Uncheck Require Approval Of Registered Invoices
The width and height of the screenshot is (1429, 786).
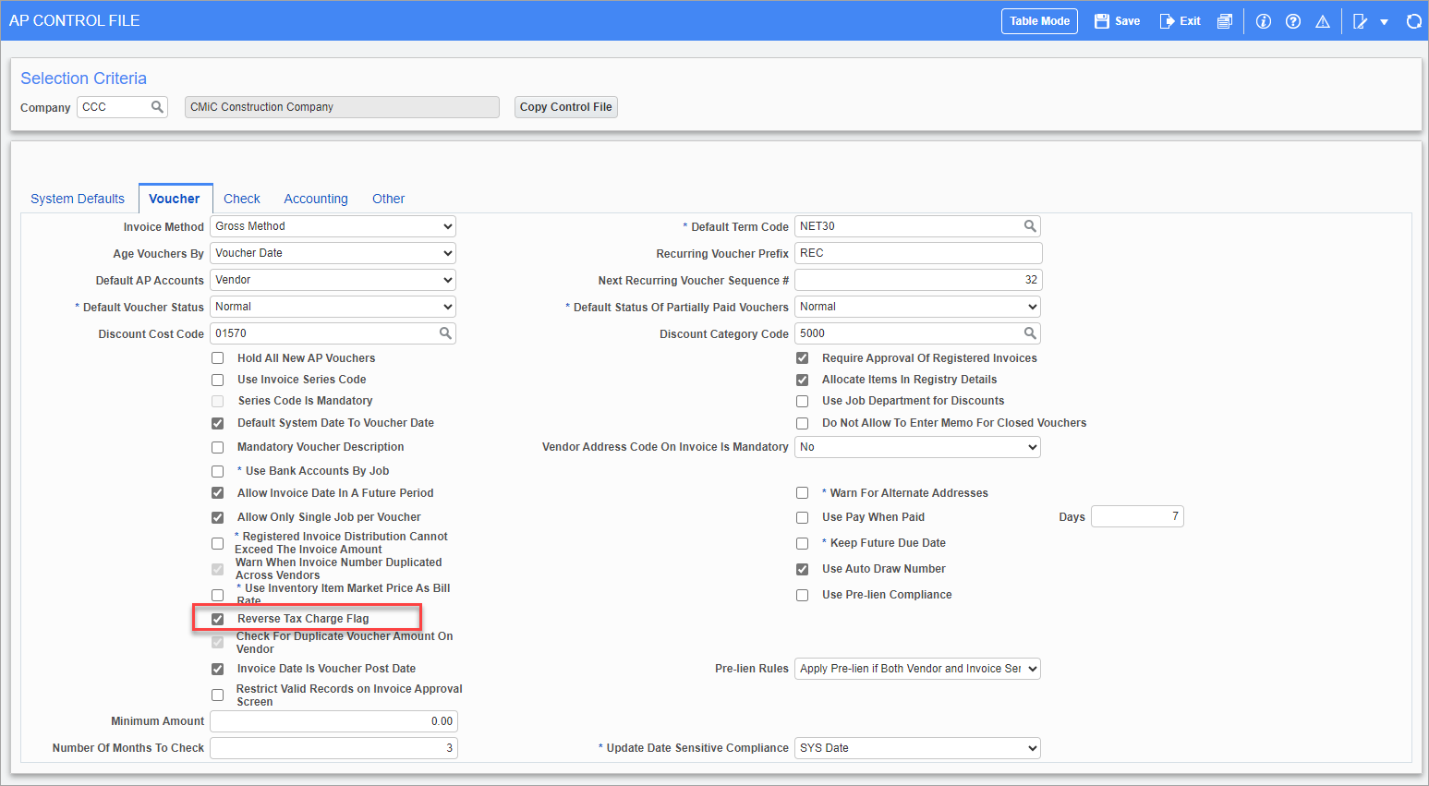tap(802, 357)
